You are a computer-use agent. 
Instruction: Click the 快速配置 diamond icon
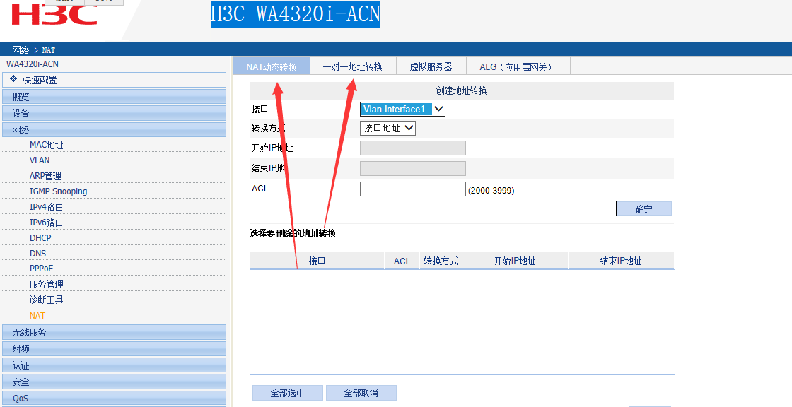point(13,79)
